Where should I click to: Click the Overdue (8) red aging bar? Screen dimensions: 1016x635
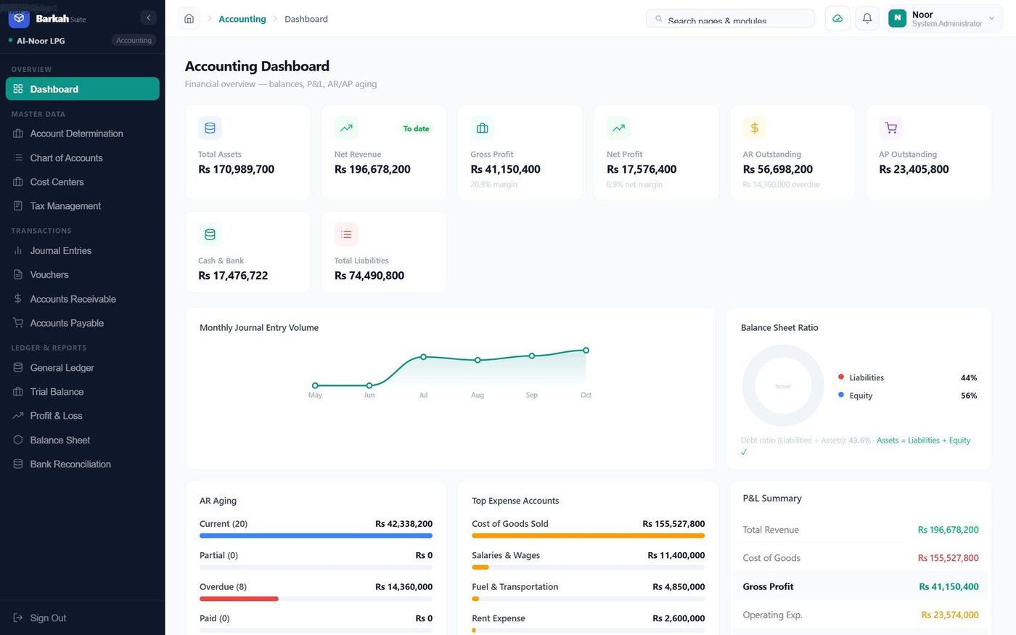click(239, 599)
